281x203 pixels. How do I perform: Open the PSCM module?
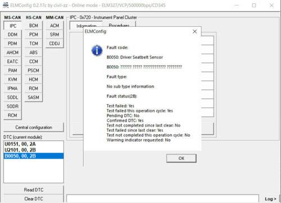(34, 71)
